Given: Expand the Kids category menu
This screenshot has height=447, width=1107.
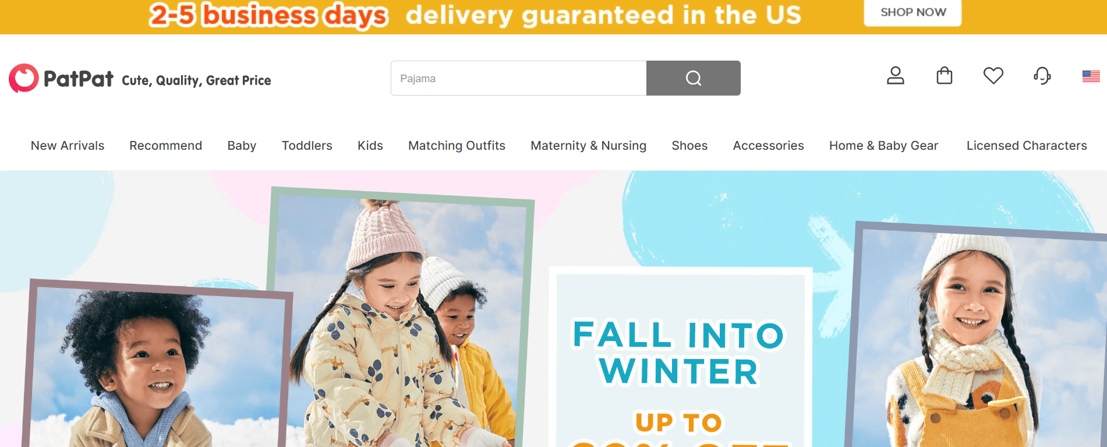Looking at the screenshot, I should [x=370, y=146].
